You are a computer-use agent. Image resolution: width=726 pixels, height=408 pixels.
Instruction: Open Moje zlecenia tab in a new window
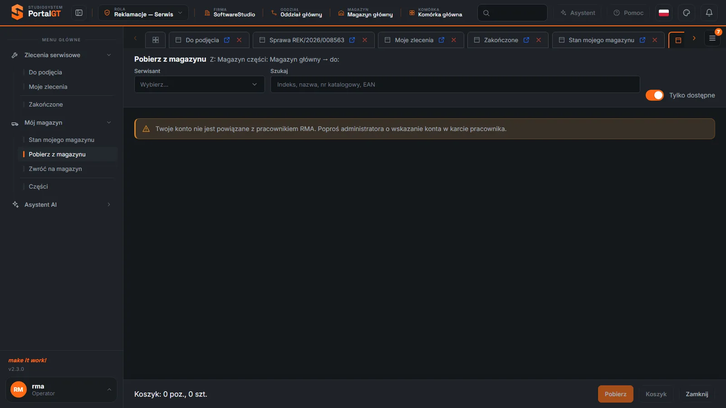pyautogui.click(x=441, y=40)
